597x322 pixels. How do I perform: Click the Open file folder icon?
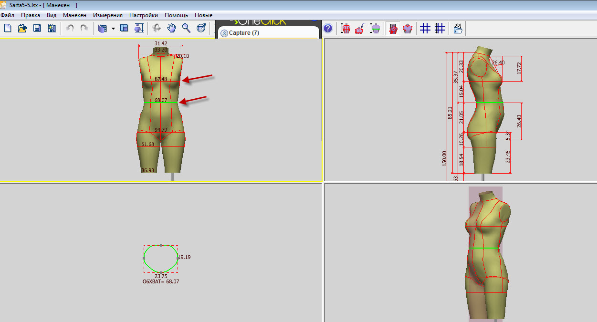pyautogui.click(x=22, y=28)
